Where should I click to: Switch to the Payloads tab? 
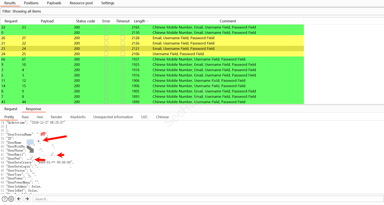pyautogui.click(x=54, y=3)
